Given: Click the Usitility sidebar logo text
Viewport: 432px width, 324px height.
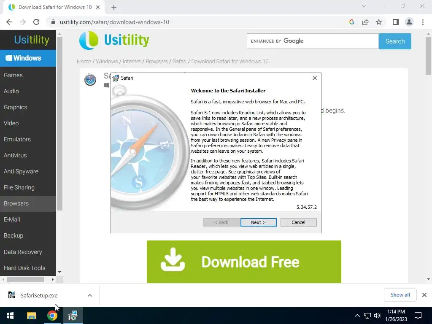Looking at the screenshot, I should click(x=32, y=40).
